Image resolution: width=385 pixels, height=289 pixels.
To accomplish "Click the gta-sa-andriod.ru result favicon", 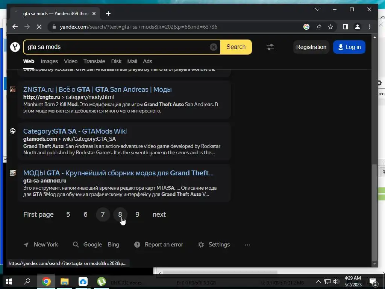I will pyautogui.click(x=13, y=173).
